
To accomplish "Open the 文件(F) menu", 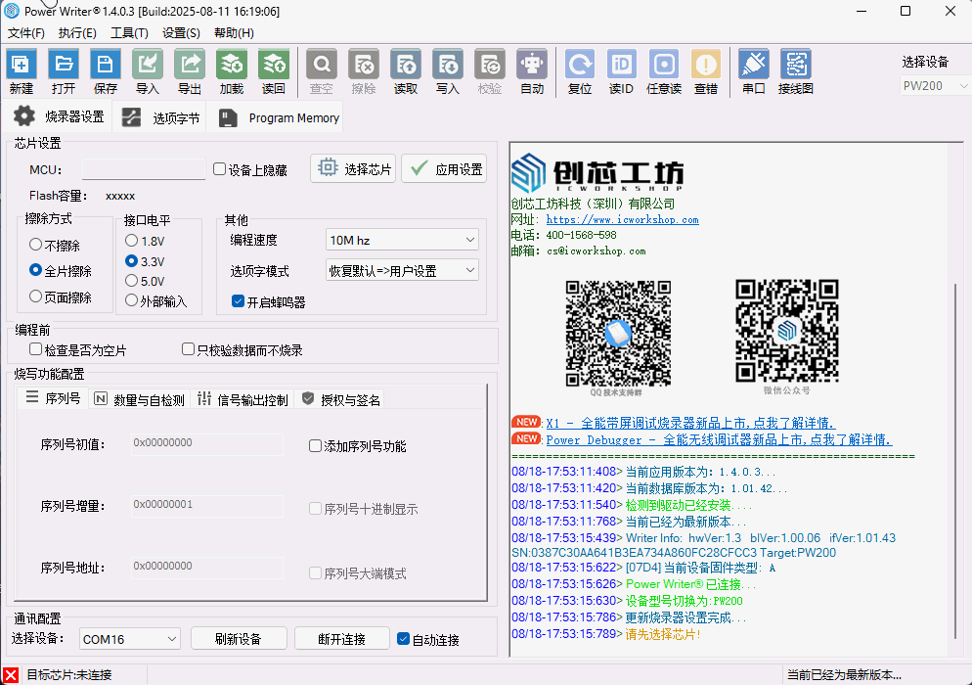I will coord(26,33).
